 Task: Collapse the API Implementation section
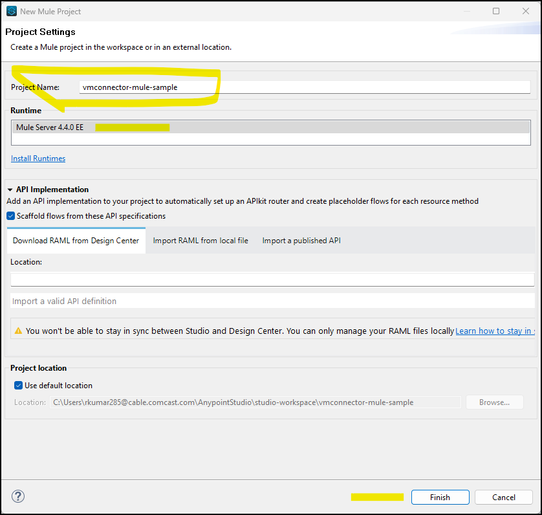point(10,190)
